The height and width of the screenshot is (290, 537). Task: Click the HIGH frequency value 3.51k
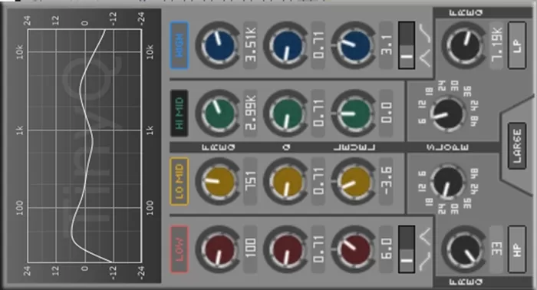(251, 45)
